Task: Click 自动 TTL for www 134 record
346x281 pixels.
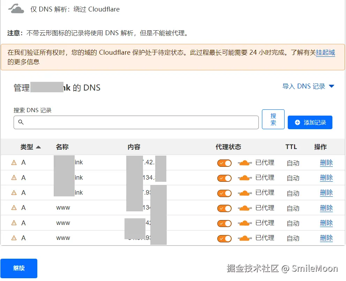Action: [293, 208]
